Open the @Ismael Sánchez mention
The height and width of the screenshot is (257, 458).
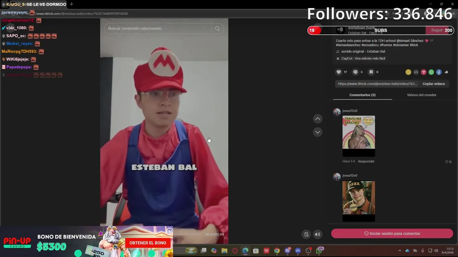click(x=410, y=41)
